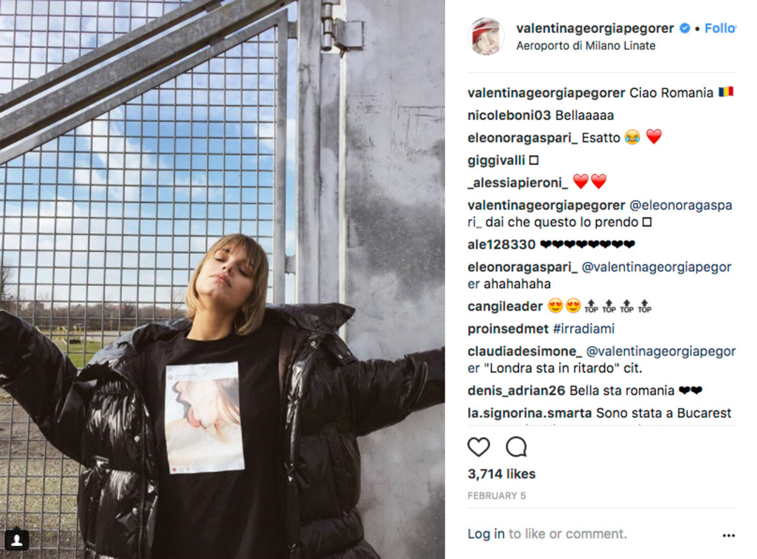757x559 pixels.
Task: Go to claudiadesimone_'s profile
Action: [x=524, y=351]
